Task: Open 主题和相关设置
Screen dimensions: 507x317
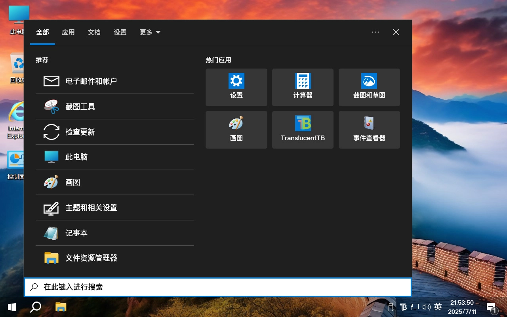Action: coord(91,208)
